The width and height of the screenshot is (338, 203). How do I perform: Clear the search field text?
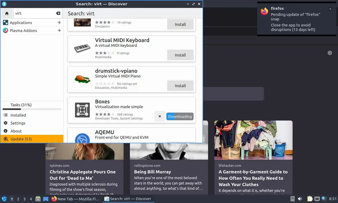click(58, 13)
